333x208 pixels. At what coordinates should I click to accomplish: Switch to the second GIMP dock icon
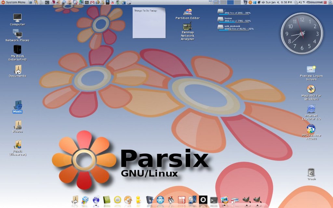click(257, 200)
